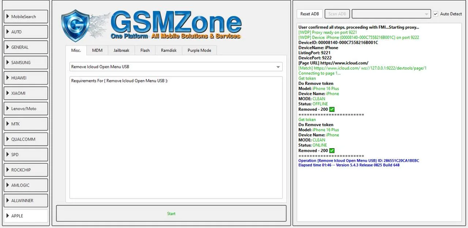Select the APPLE sidebar section
Image resolution: width=468 pixels, height=228 pixels.
pyautogui.click(x=26, y=216)
